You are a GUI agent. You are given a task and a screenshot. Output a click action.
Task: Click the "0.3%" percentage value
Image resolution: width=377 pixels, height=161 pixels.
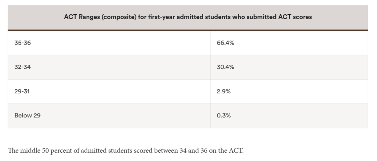[224, 116]
